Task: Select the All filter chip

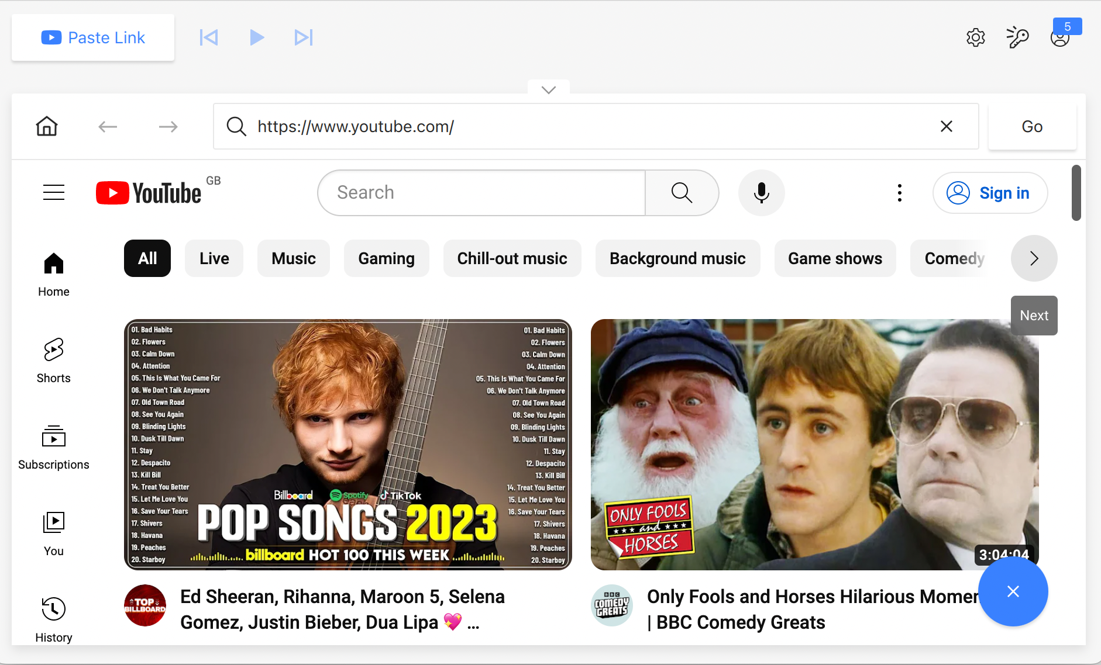Action: tap(147, 258)
